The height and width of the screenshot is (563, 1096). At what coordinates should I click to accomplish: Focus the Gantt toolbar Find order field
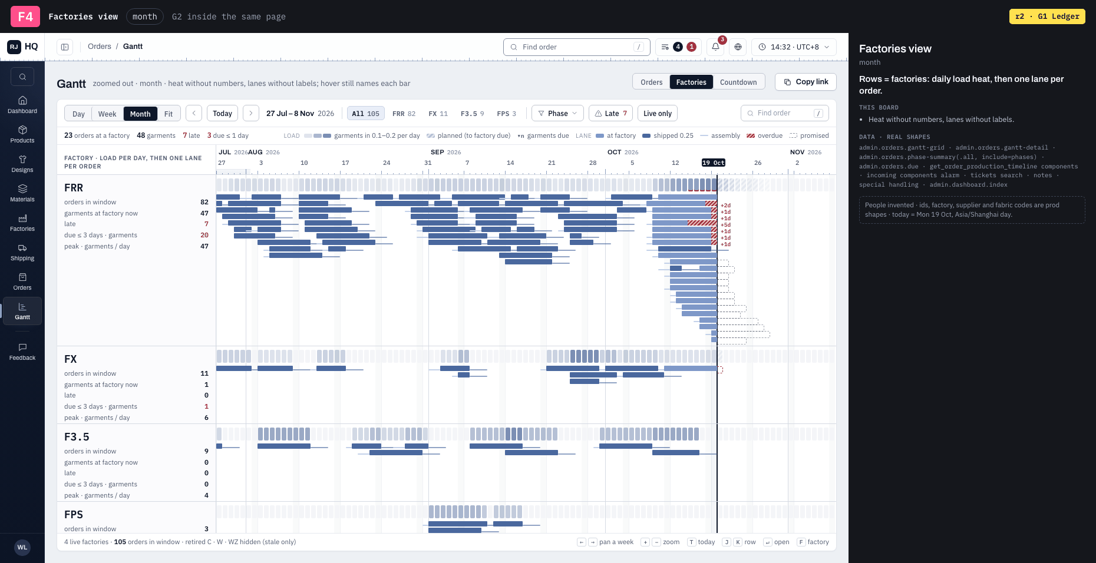click(785, 113)
